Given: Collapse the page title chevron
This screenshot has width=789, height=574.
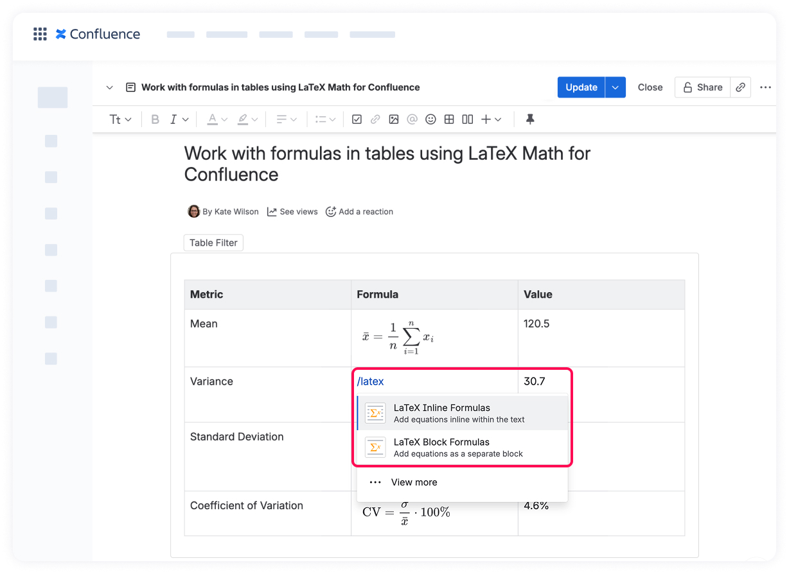Looking at the screenshot, I should (x=109, y=87).
